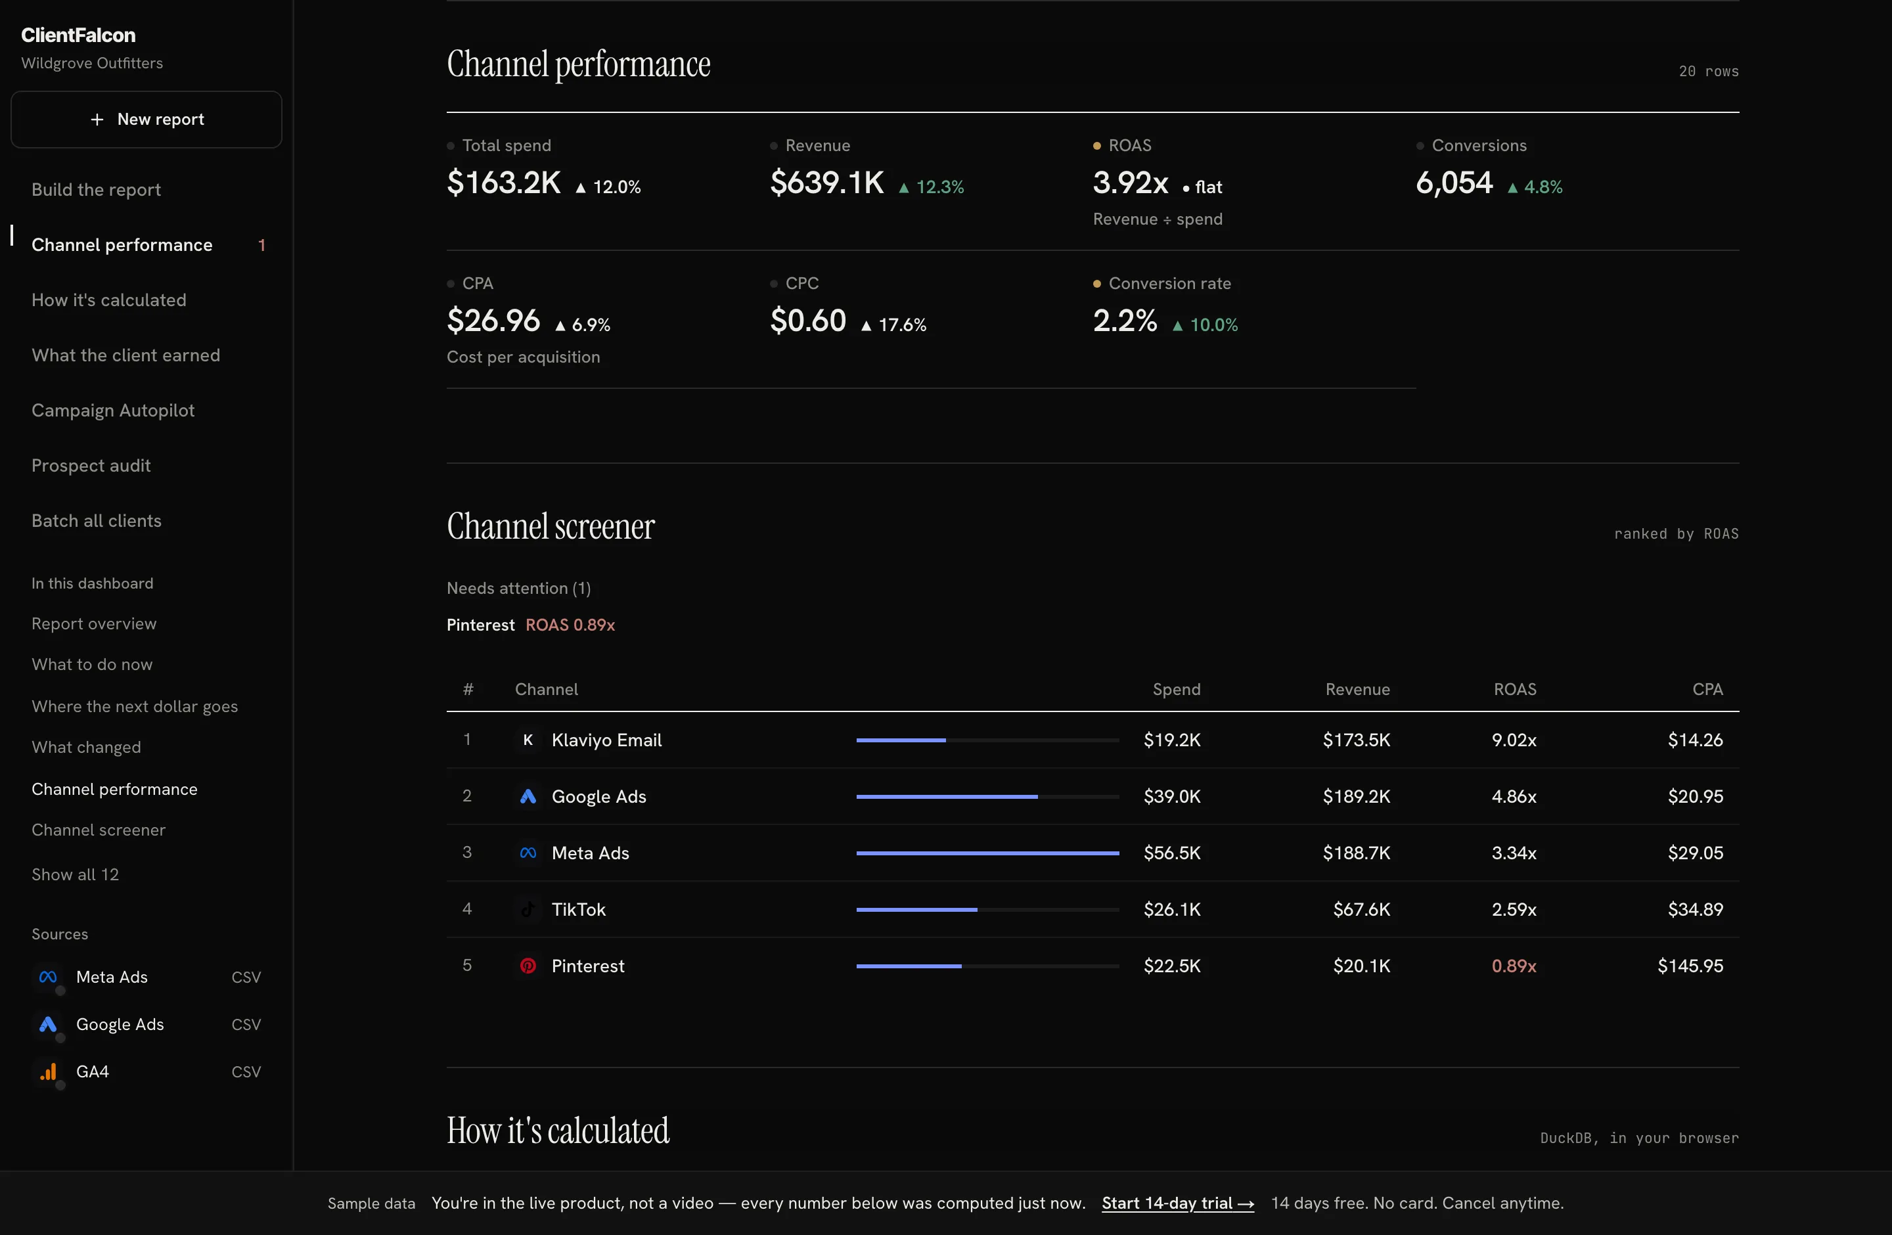The height and width of the screenshot is (1235, 1892).
Task: Click the plus icon on New report
Action: point(97,119)
